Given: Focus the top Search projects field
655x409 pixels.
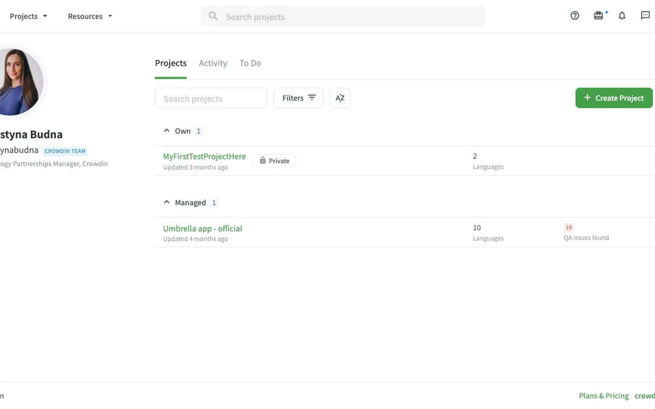Looking at the screenshot, I should pos(343,16).
